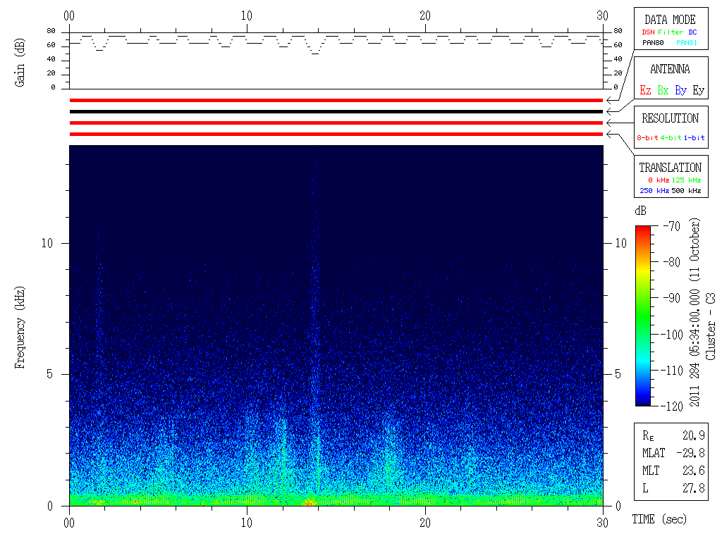Click the blue DC label
This screenshot has height=541, width=722.
(692, 32)
